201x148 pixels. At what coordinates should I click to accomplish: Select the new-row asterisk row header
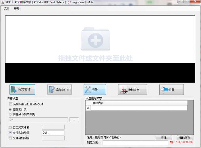point(88,108)
